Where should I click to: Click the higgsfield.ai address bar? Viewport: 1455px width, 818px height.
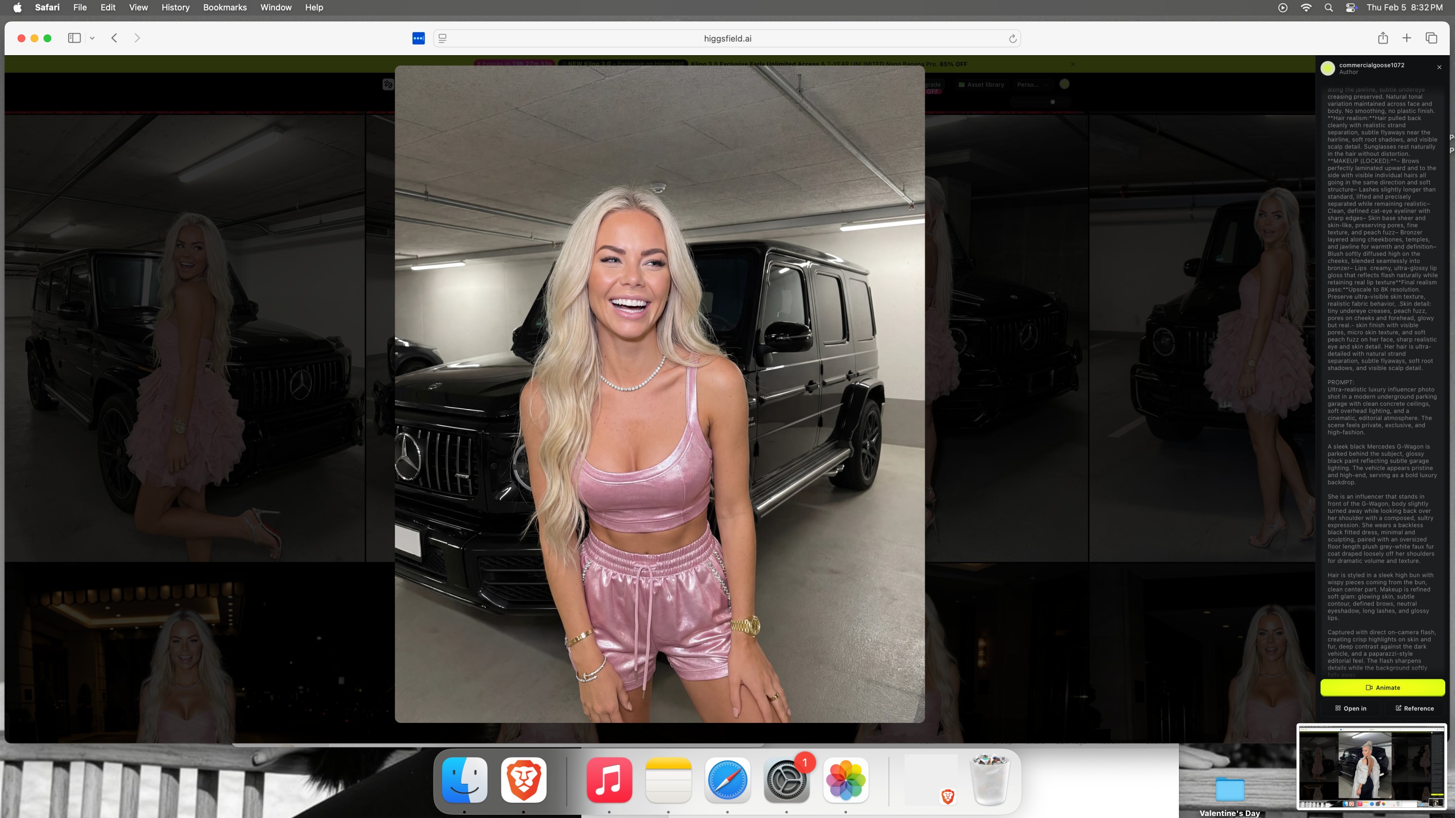coord(727,38)
